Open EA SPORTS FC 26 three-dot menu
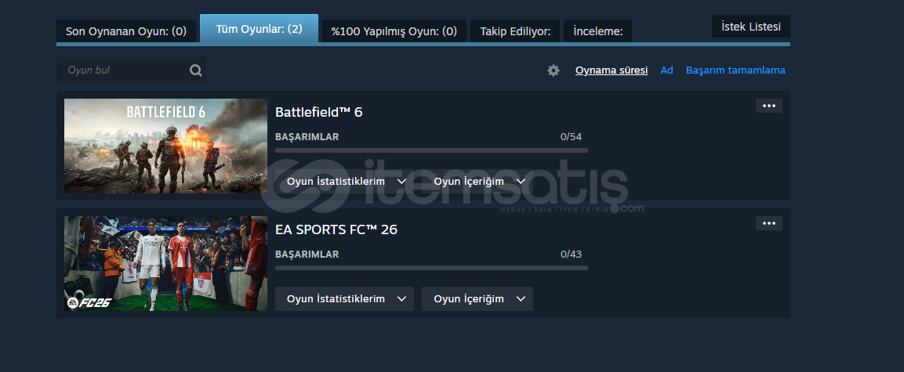This screenshot has height=372, width=904. pyautogui.click(x=768, y=223)
